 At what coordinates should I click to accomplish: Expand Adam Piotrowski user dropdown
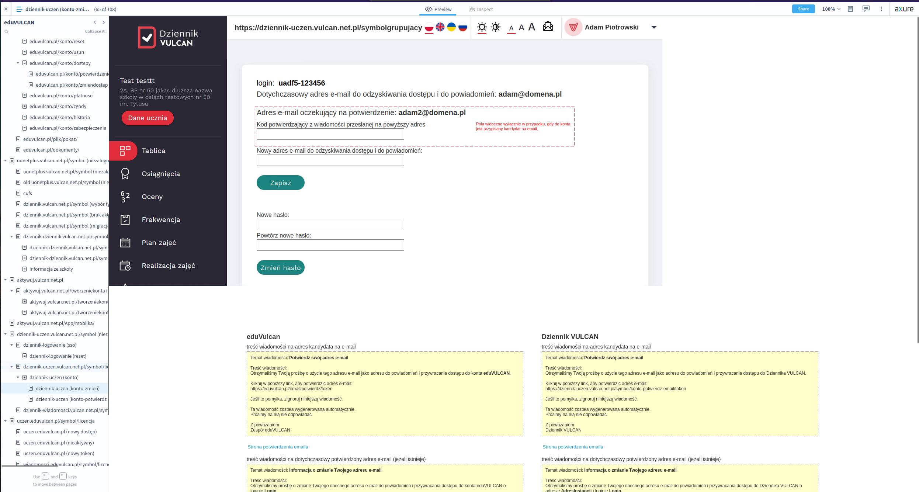tap(654, 27)
